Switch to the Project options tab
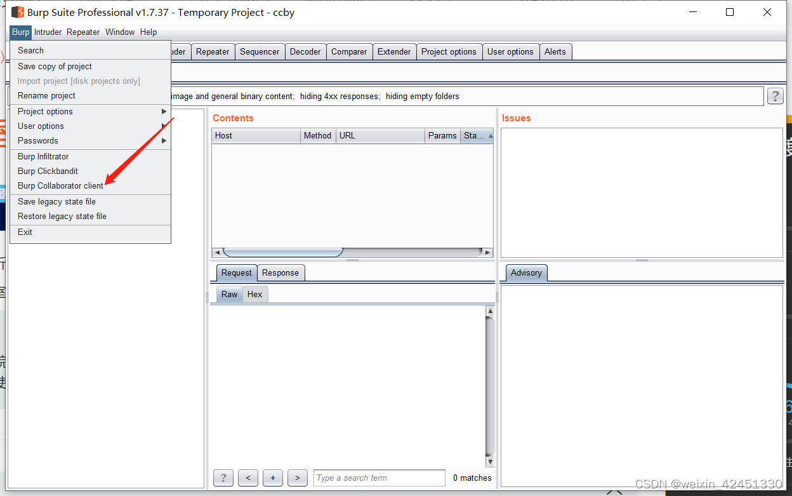The image size is (792, 496). (x=449, y=51)
